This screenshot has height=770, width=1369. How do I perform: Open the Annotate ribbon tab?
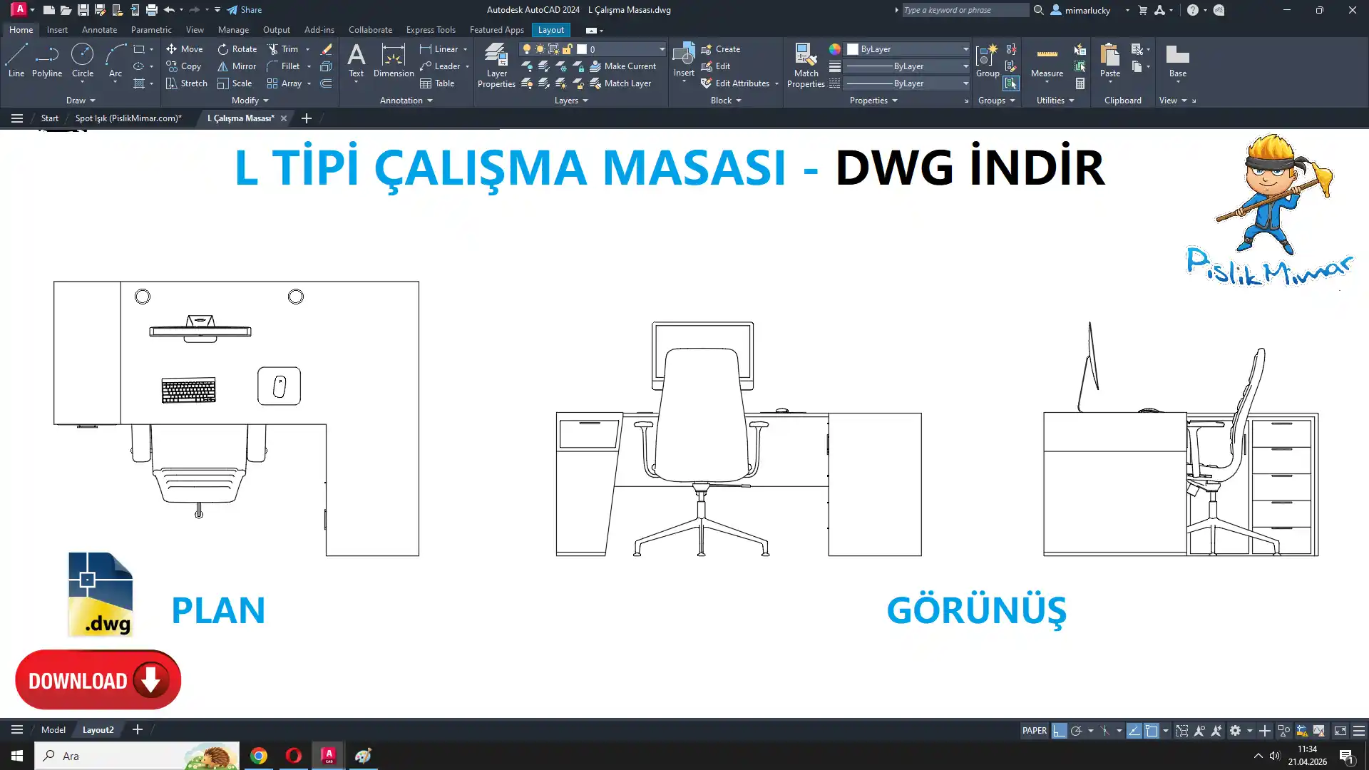(99, 30)
